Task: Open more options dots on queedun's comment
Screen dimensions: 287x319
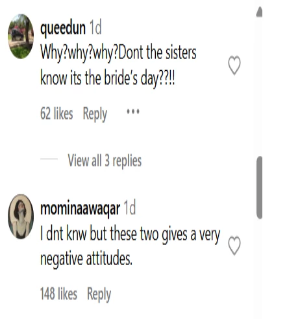Action: click(x=133, y=112)
